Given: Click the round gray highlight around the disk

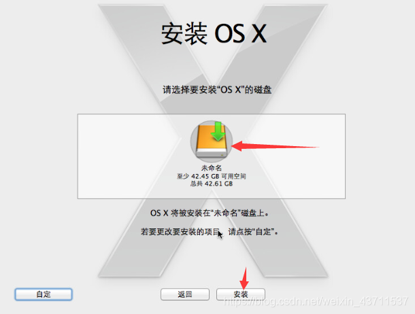Looking at the screenshot, I should coord(212,141).
